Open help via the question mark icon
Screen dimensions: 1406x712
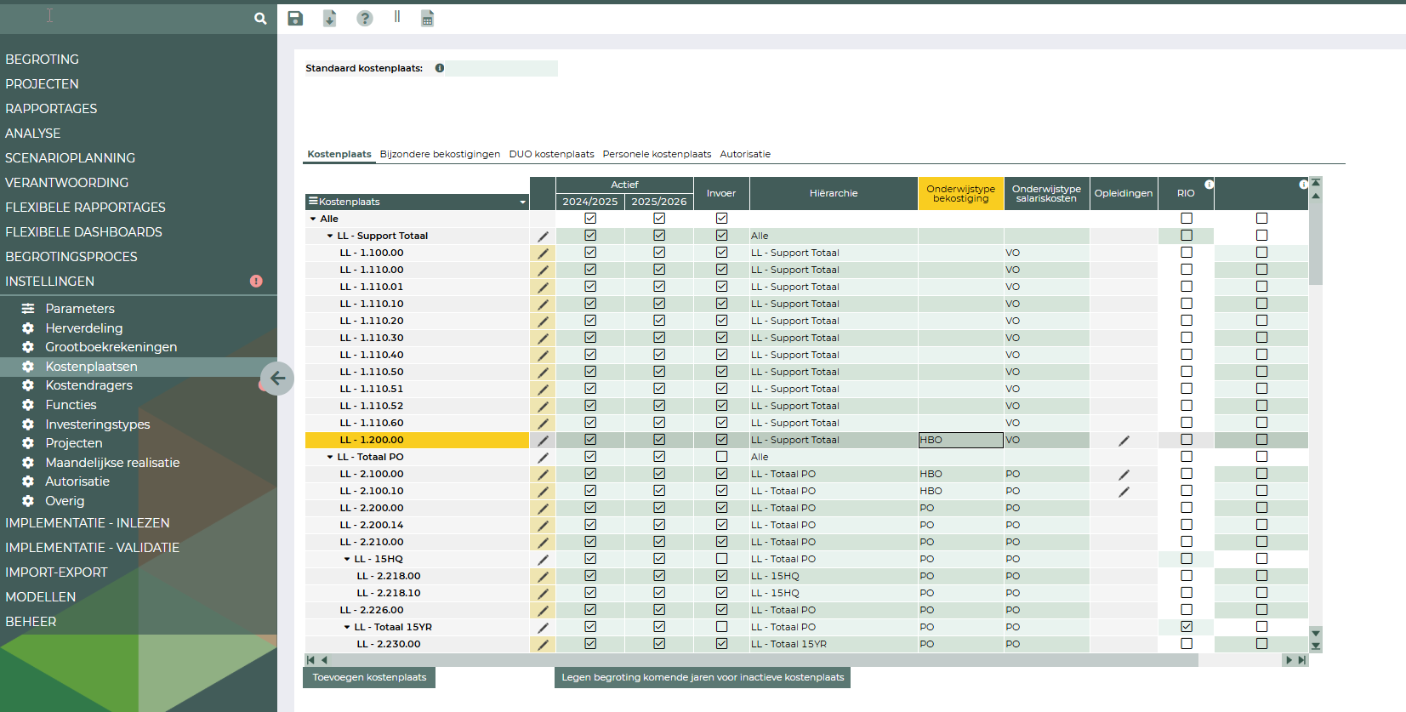point(365,19)
